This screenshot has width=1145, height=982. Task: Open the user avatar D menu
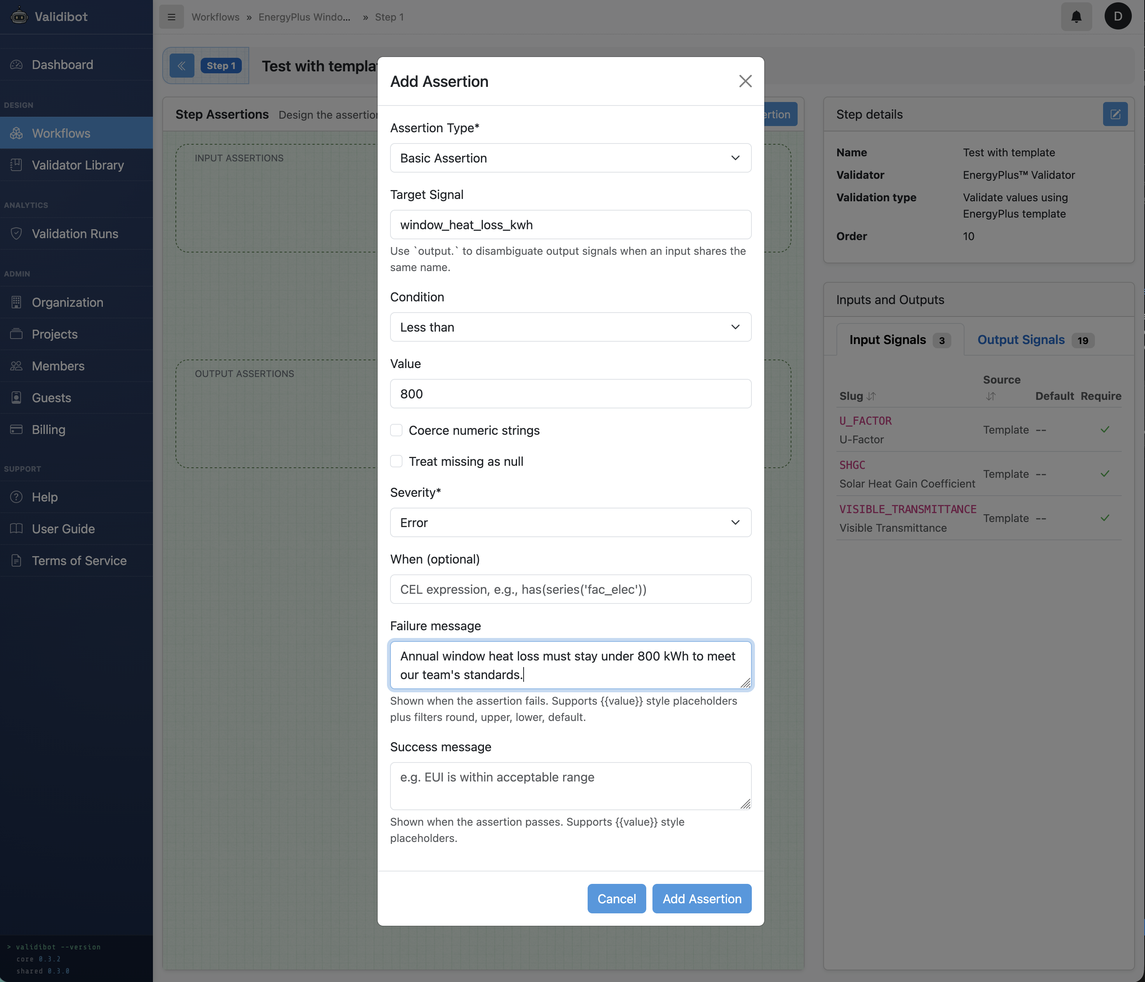[x=1117, y=17]
